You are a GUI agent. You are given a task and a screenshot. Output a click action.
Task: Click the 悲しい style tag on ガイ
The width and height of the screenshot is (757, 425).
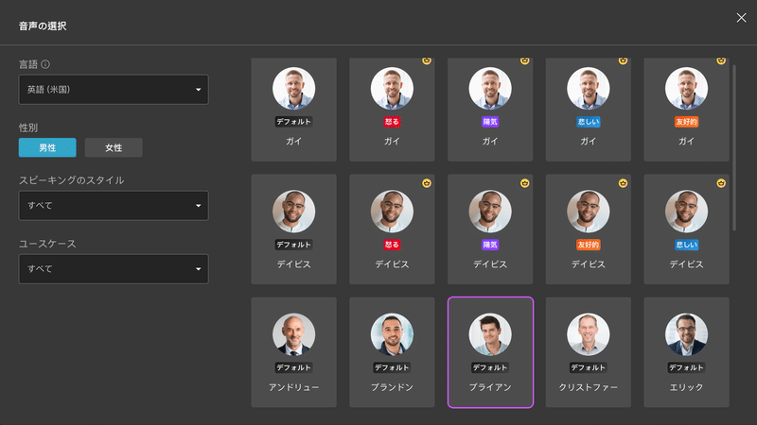click(588, 122)
